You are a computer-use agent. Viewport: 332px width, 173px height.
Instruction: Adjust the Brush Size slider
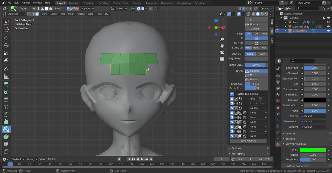point(256,84)
